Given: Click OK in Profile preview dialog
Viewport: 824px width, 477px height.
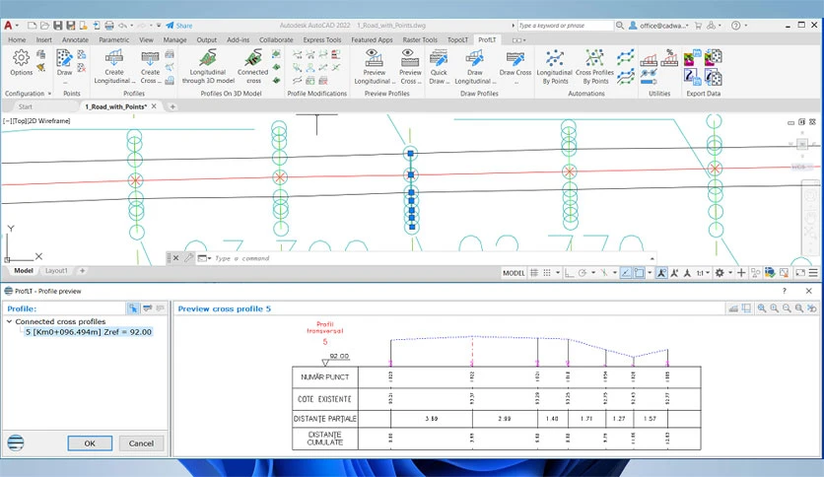Looking at the screenshot, I should [90, 443].
